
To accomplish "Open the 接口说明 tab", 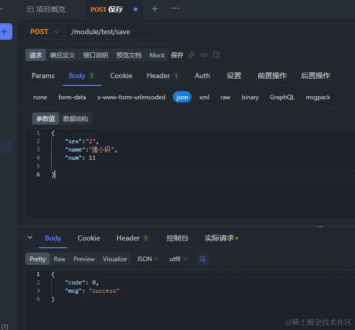I will point(95,55).
